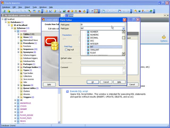
Task: Click the FLOAT type icon in list
Action: [x=88, y=53]
